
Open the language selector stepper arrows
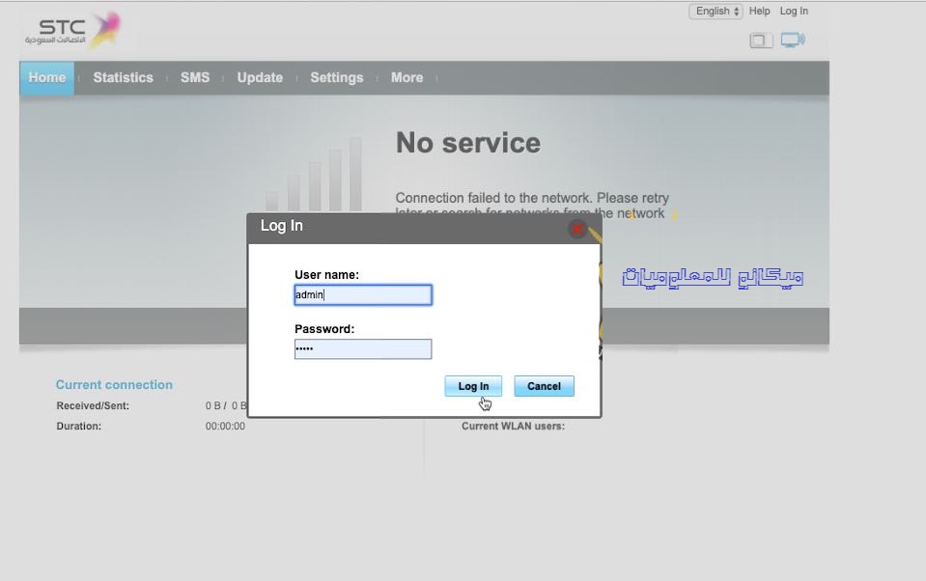click(x=736, y=11)
